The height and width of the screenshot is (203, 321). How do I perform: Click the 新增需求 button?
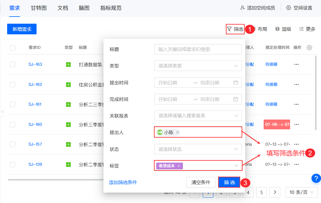(x=22, y=29)
